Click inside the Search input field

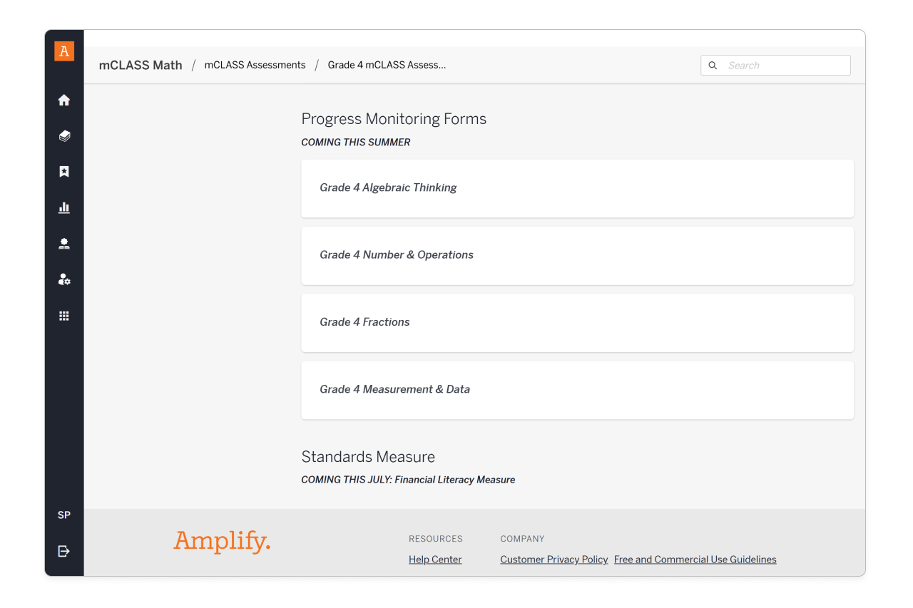tap(785, 66)
